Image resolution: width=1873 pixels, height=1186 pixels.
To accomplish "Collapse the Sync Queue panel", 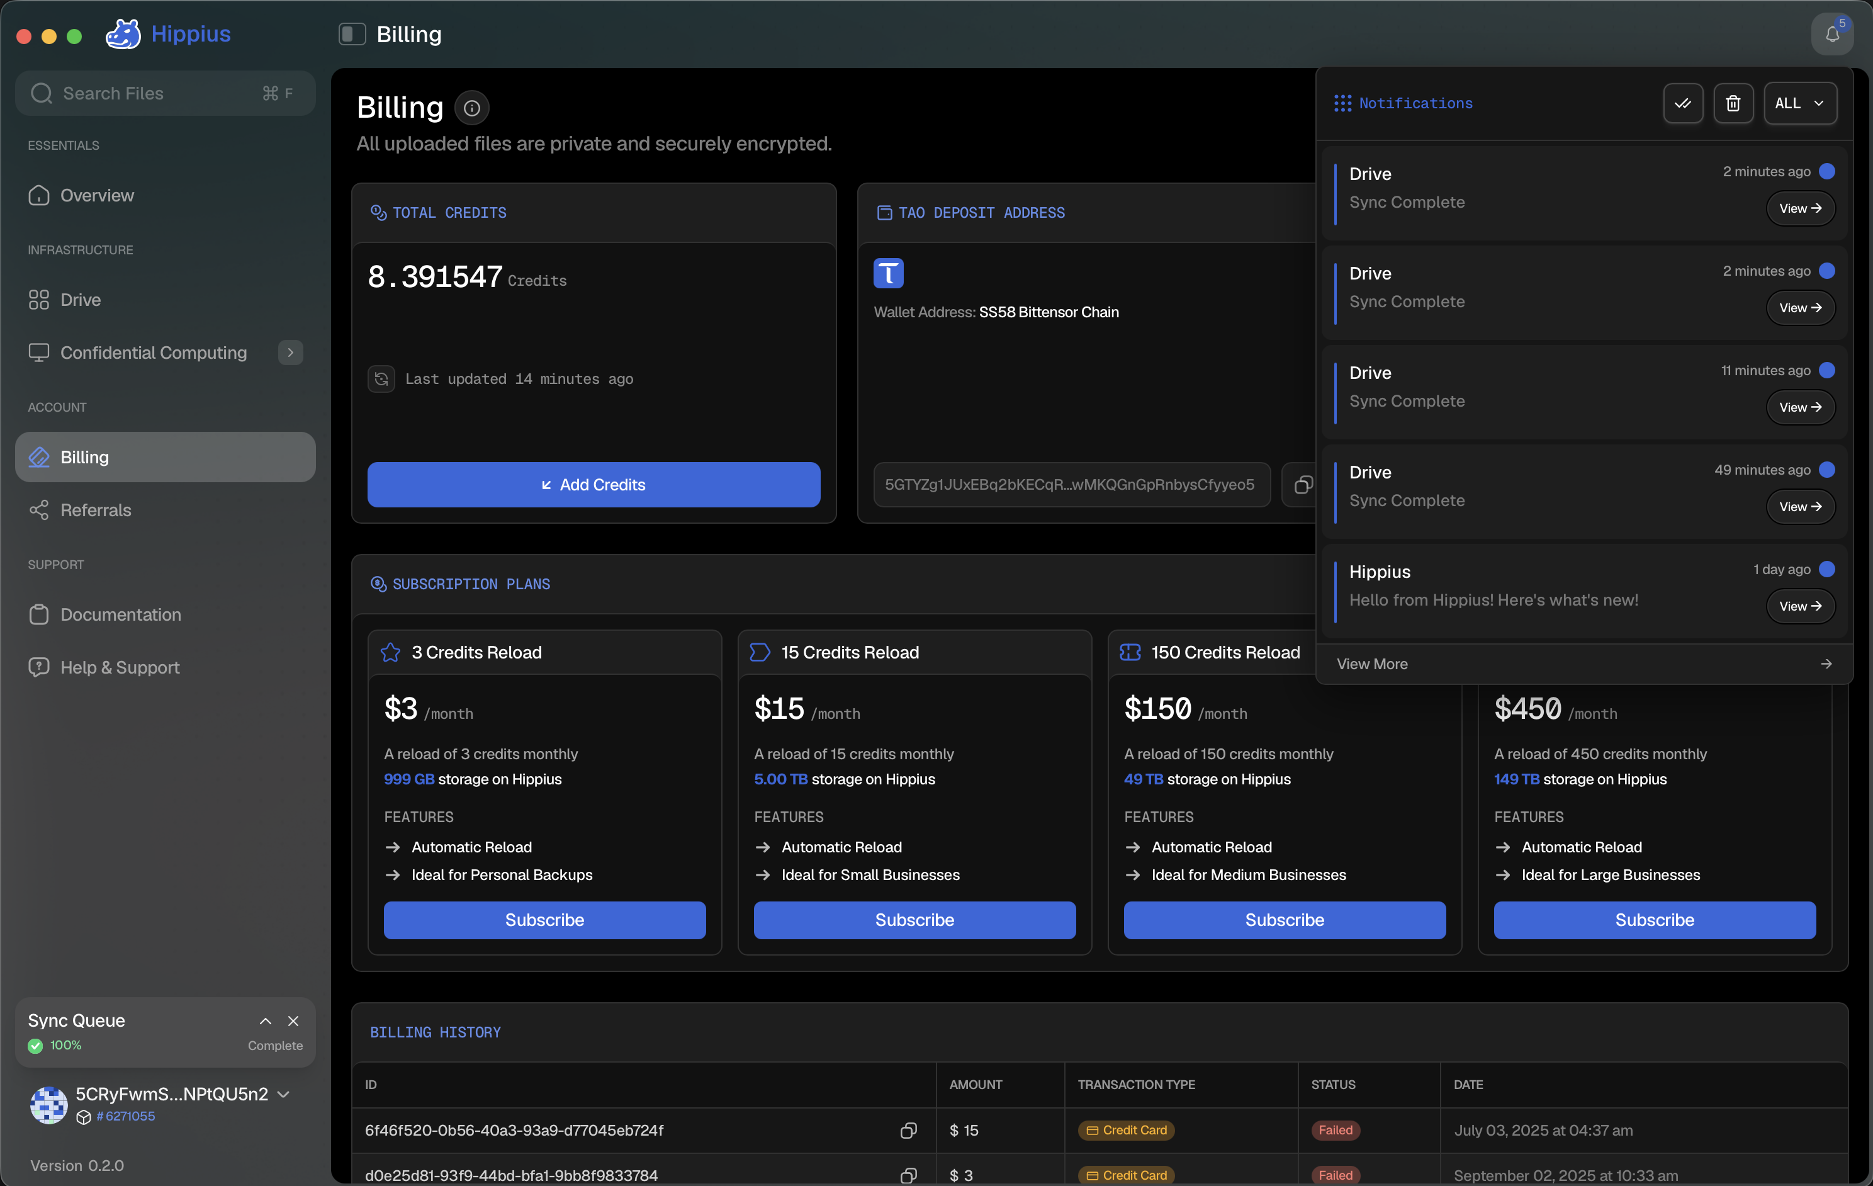I will 265,1020.
